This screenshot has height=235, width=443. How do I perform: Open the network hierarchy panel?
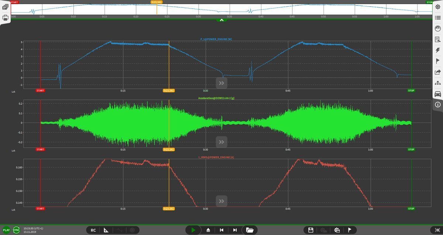click(x=438, y=83)
